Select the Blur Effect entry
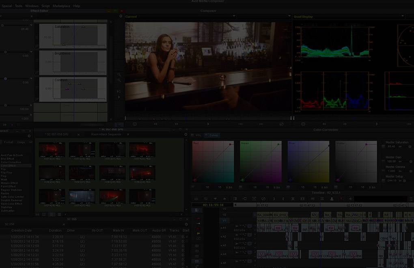The width and height of the screenshot is (414, 268). point(9,159)
